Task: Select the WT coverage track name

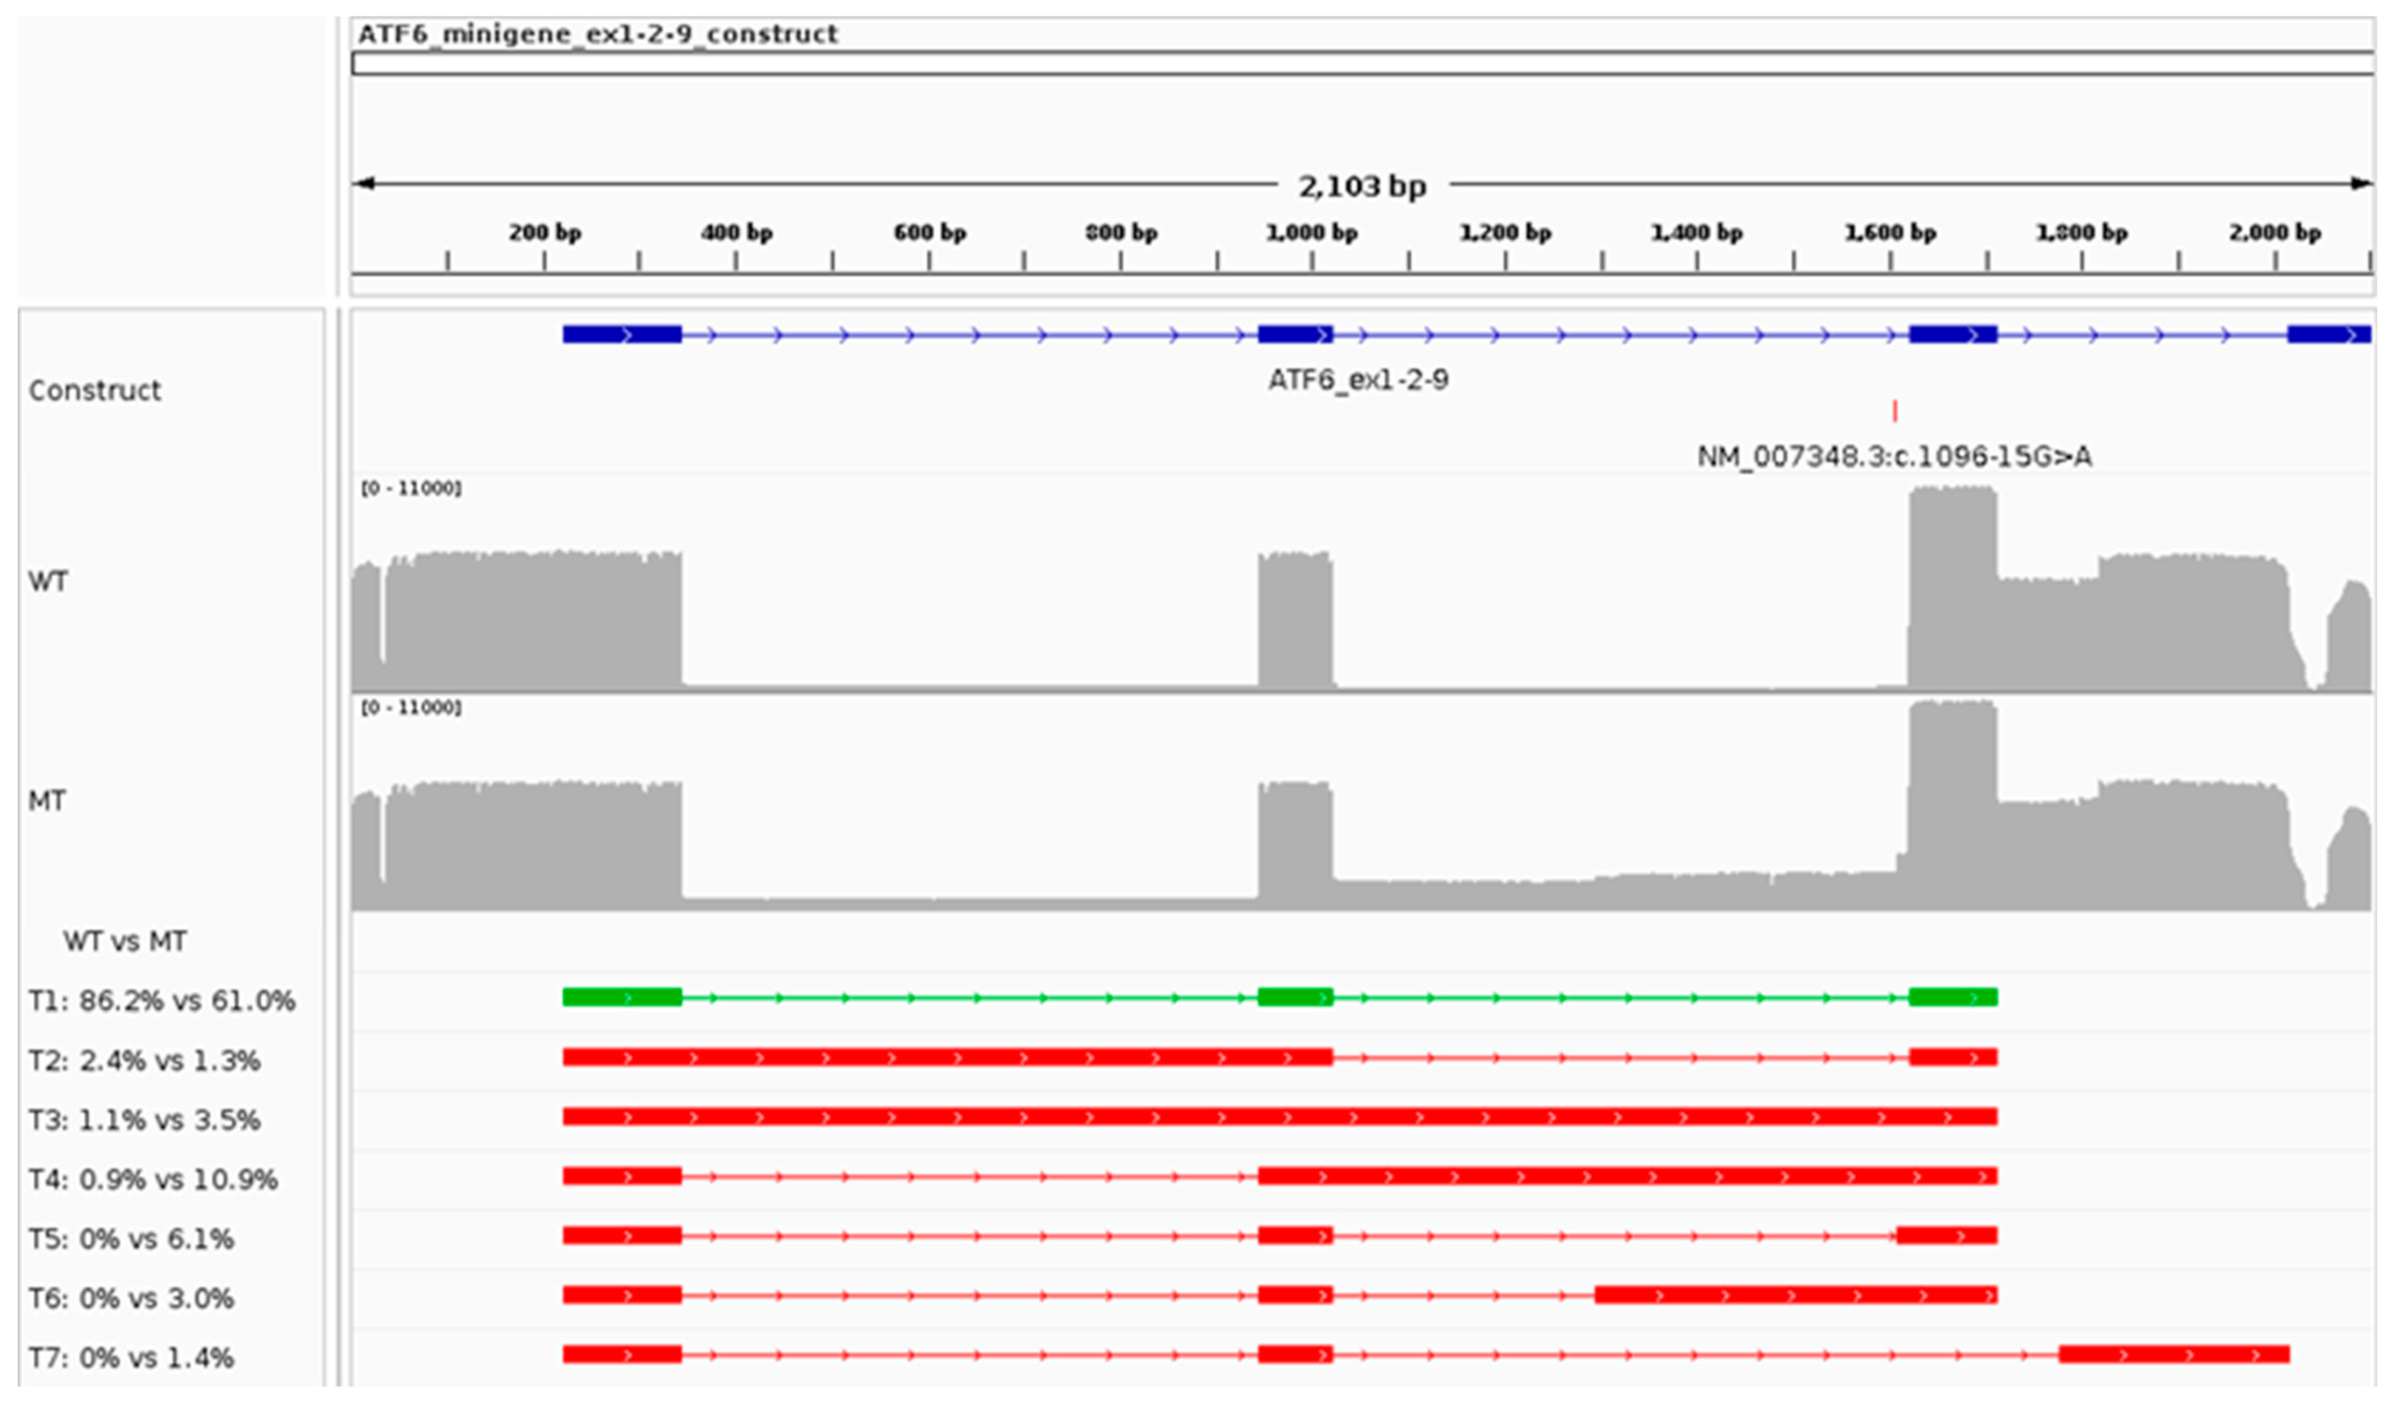Action: (48, 582)
